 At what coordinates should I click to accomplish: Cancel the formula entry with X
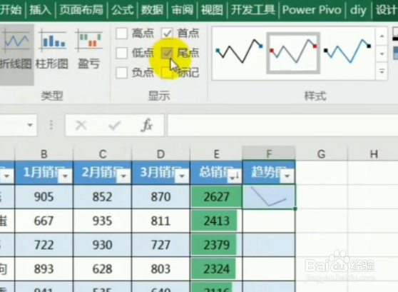pyautogui.click(x=81, y=125)
